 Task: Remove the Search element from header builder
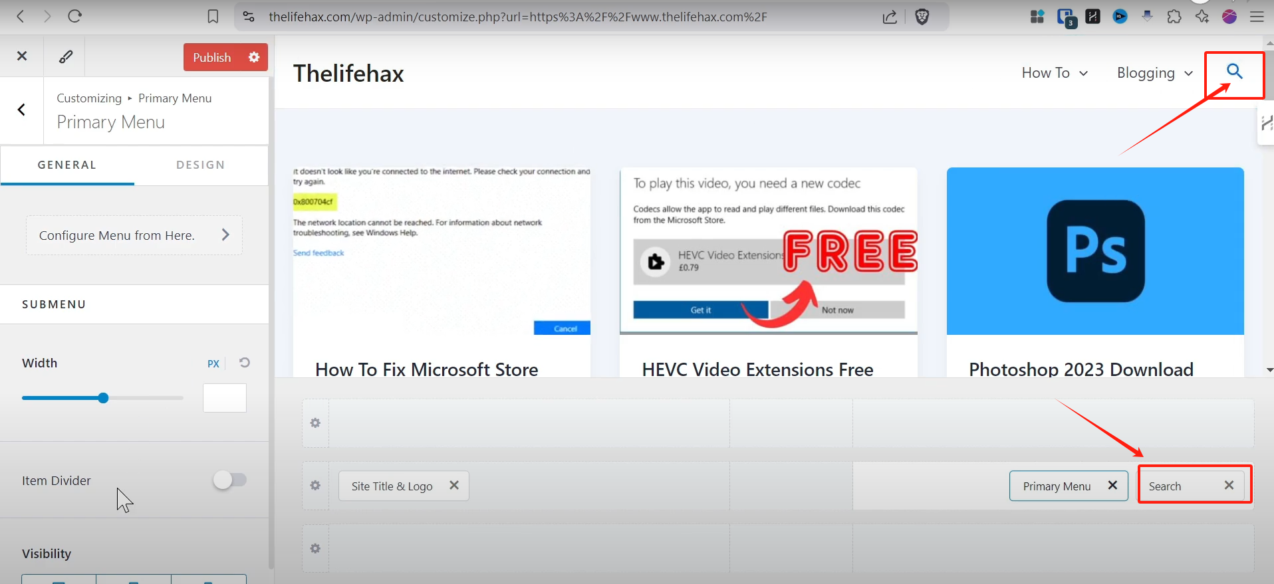[x=1229, y=485]
